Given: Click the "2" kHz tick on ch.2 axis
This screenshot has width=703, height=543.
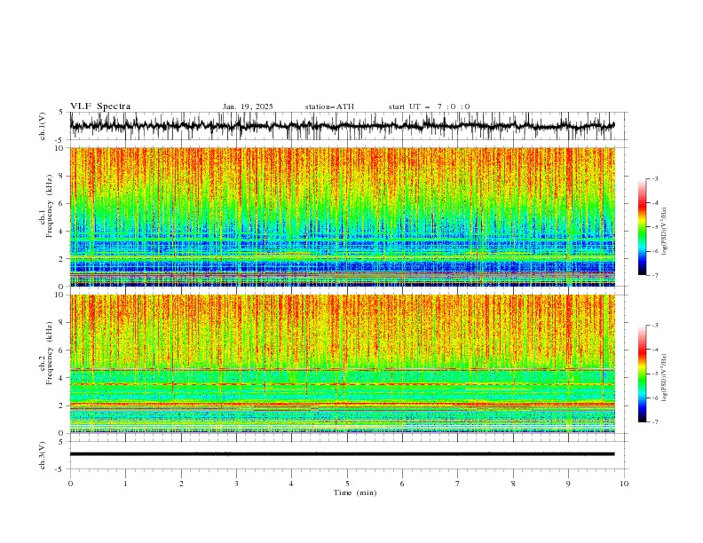Looking at the screenshot, I should tap(63, 405).
